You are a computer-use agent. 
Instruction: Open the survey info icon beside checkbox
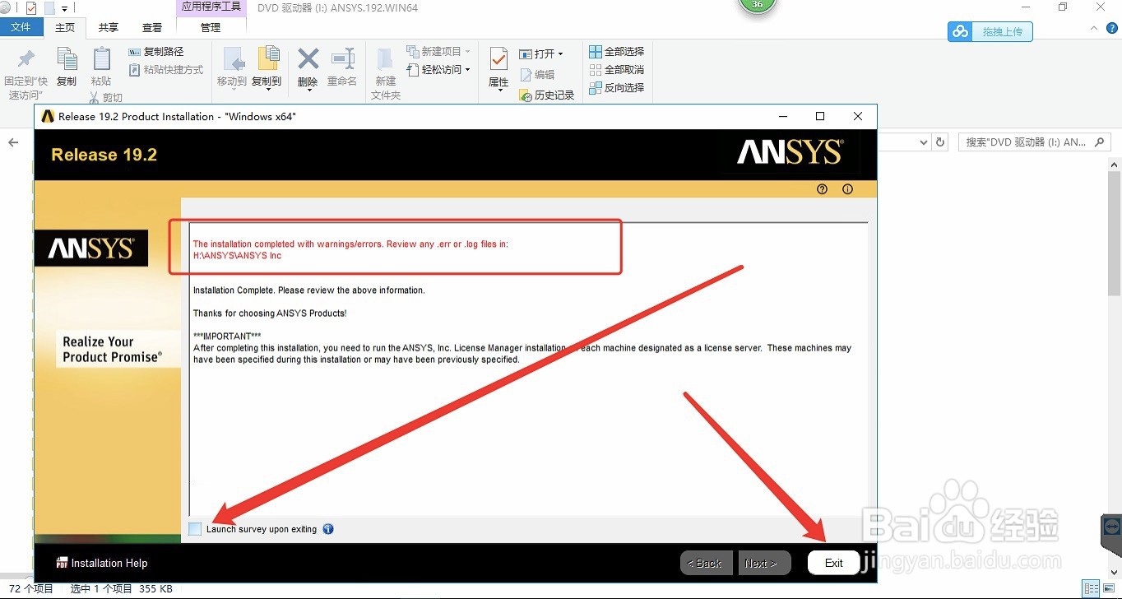(x=328, y=529)
